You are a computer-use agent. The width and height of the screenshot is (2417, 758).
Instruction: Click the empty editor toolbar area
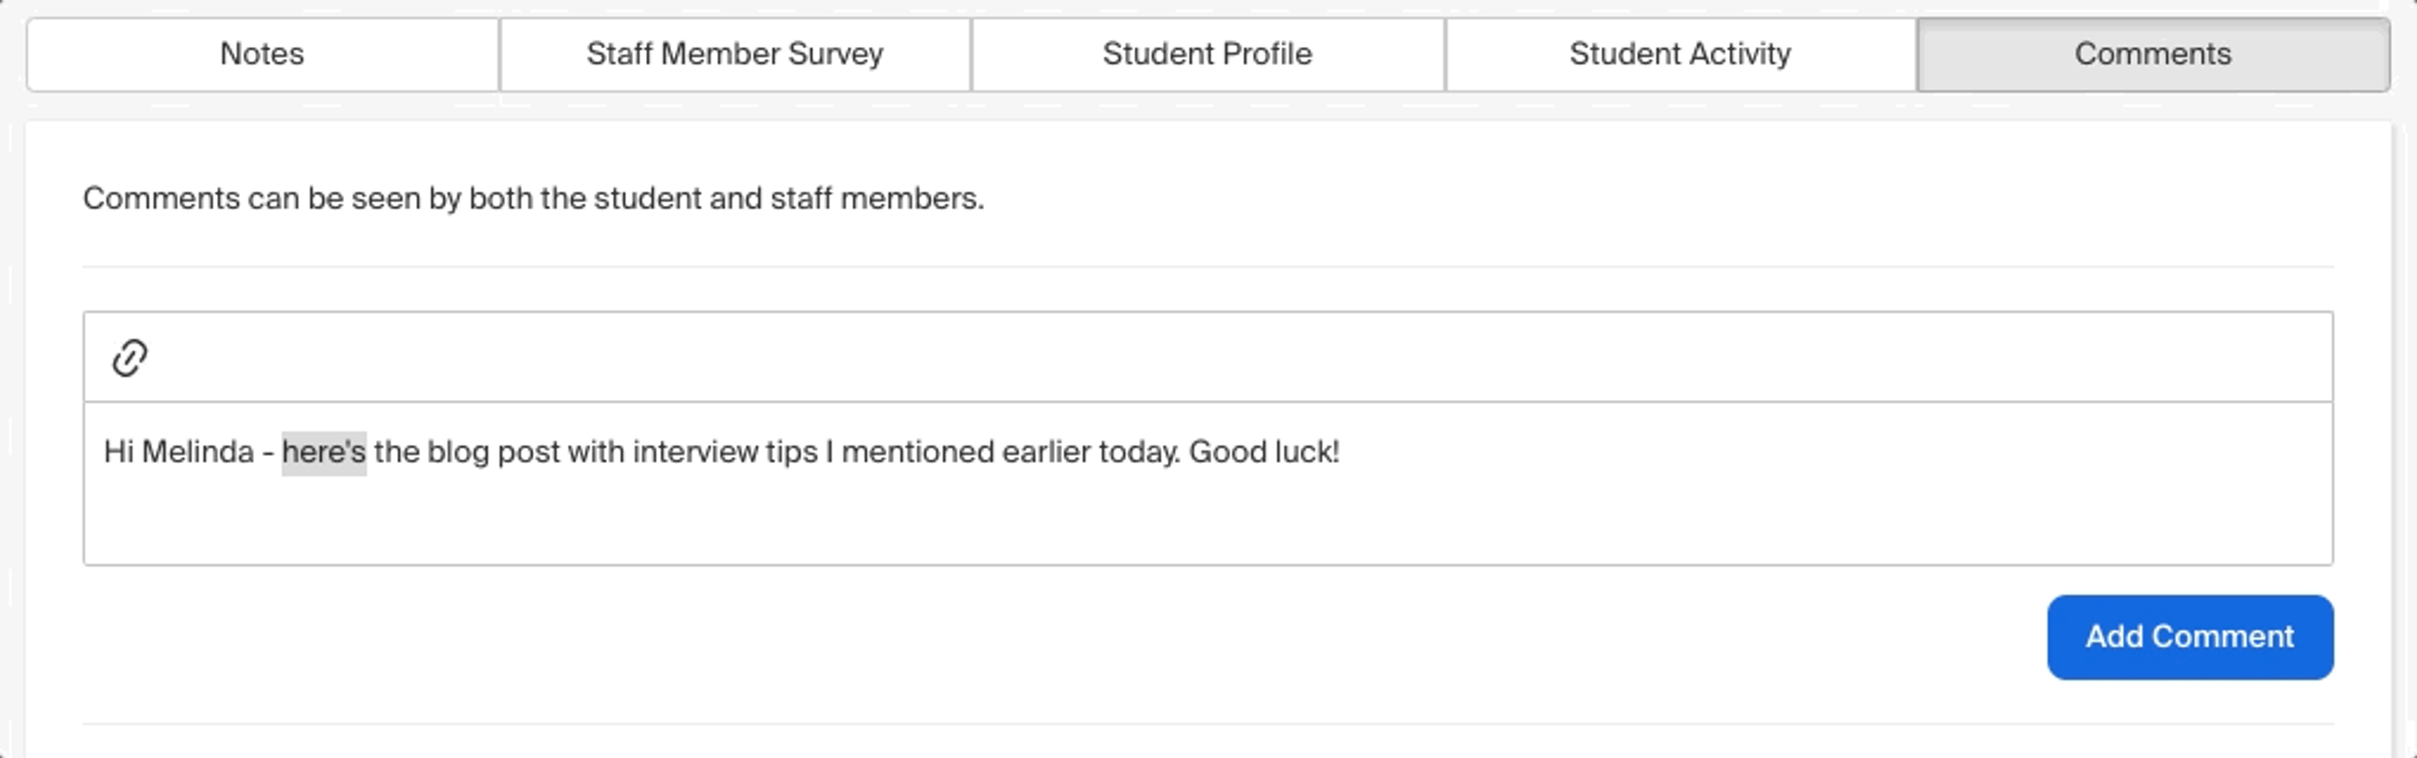[1220, 357]
